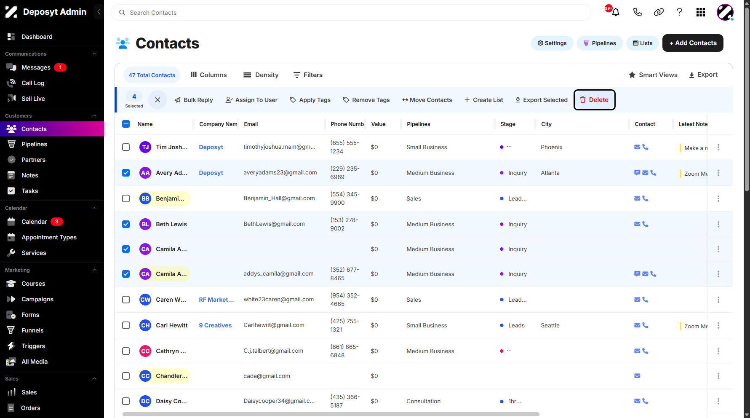
Task: Click the Add Contacts button
Action: (x=693, y=43)
